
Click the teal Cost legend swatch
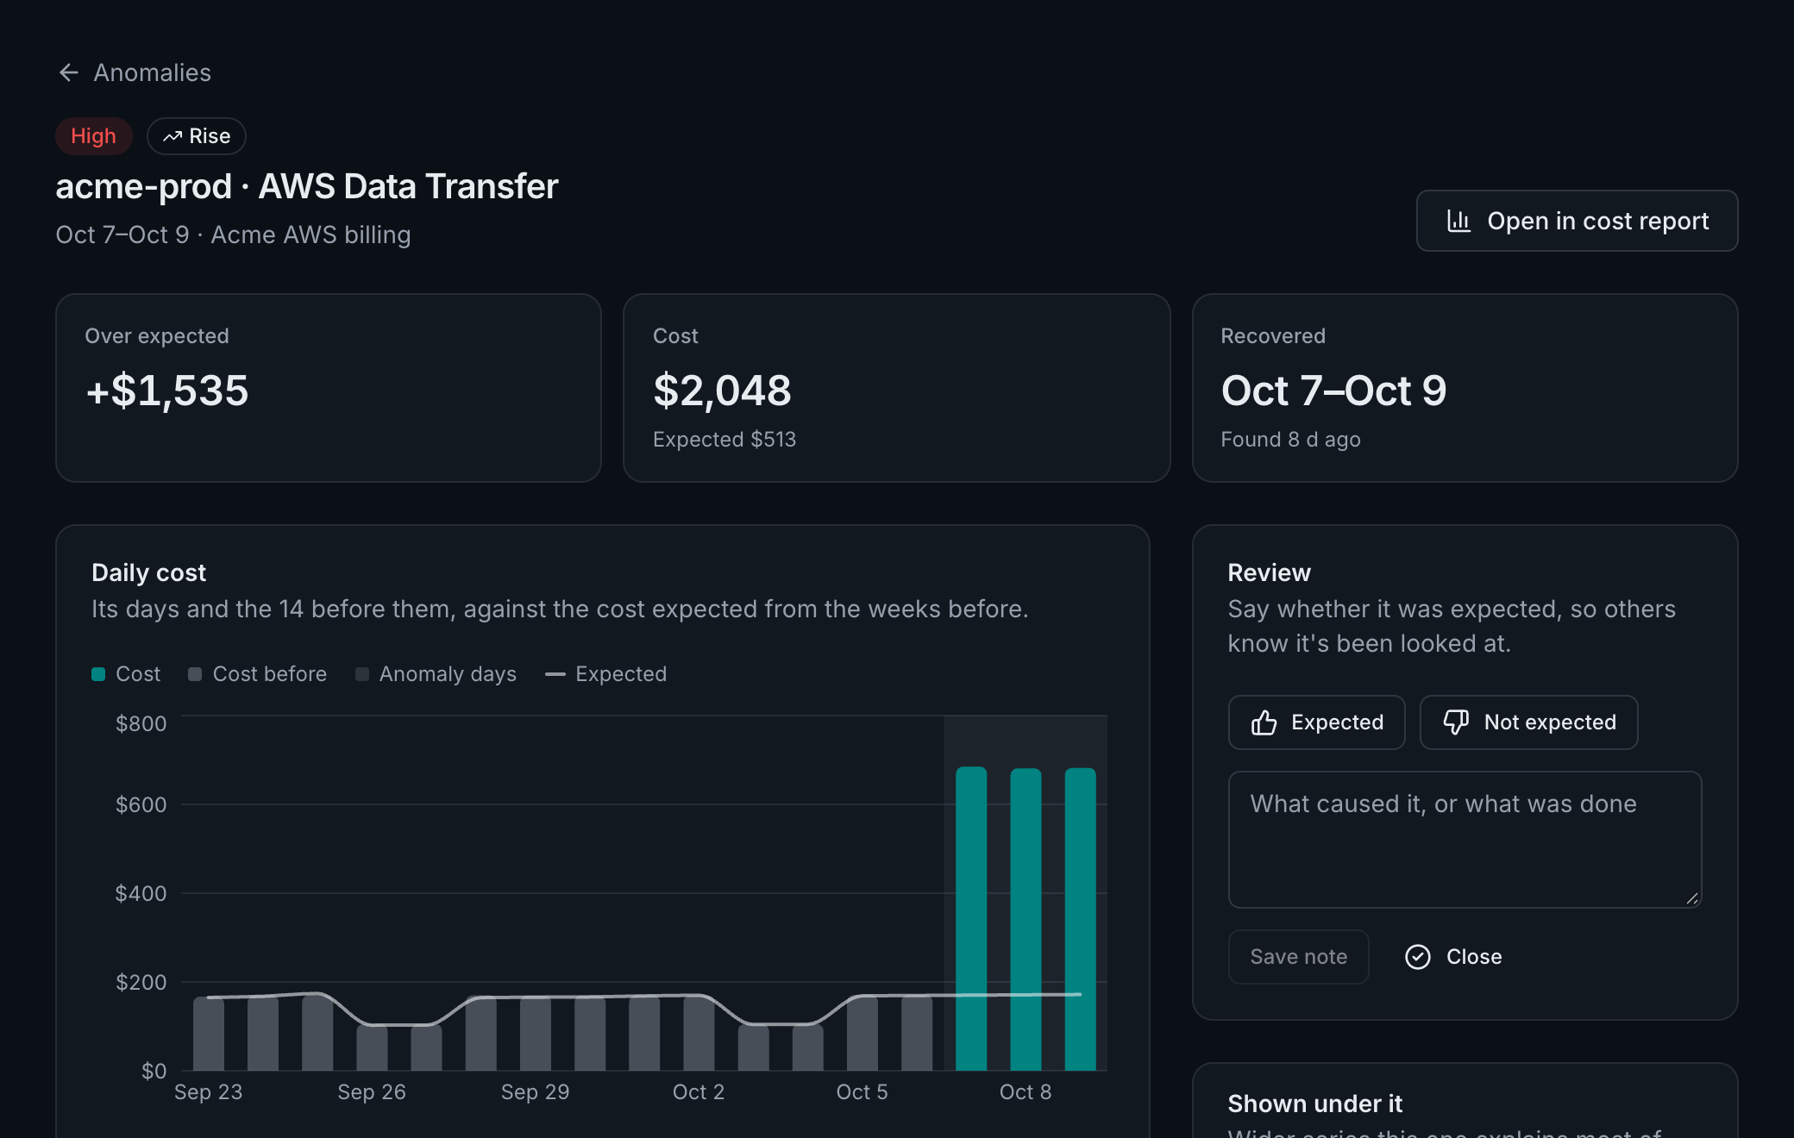(x=98, y=674)
